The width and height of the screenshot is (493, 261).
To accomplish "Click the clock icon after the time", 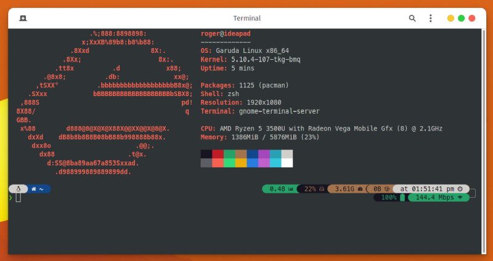I will click(460, 189).
